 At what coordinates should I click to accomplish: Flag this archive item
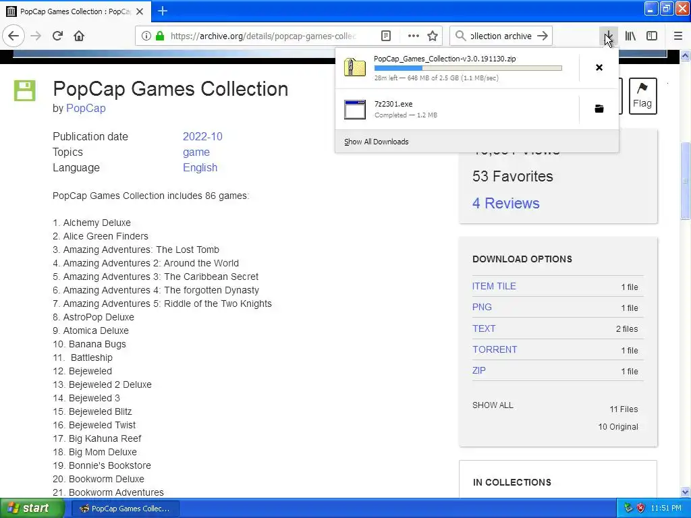(x=642, y=96)
